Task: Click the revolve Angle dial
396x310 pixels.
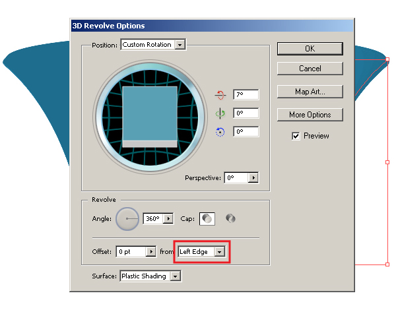Action: (127, 218)
